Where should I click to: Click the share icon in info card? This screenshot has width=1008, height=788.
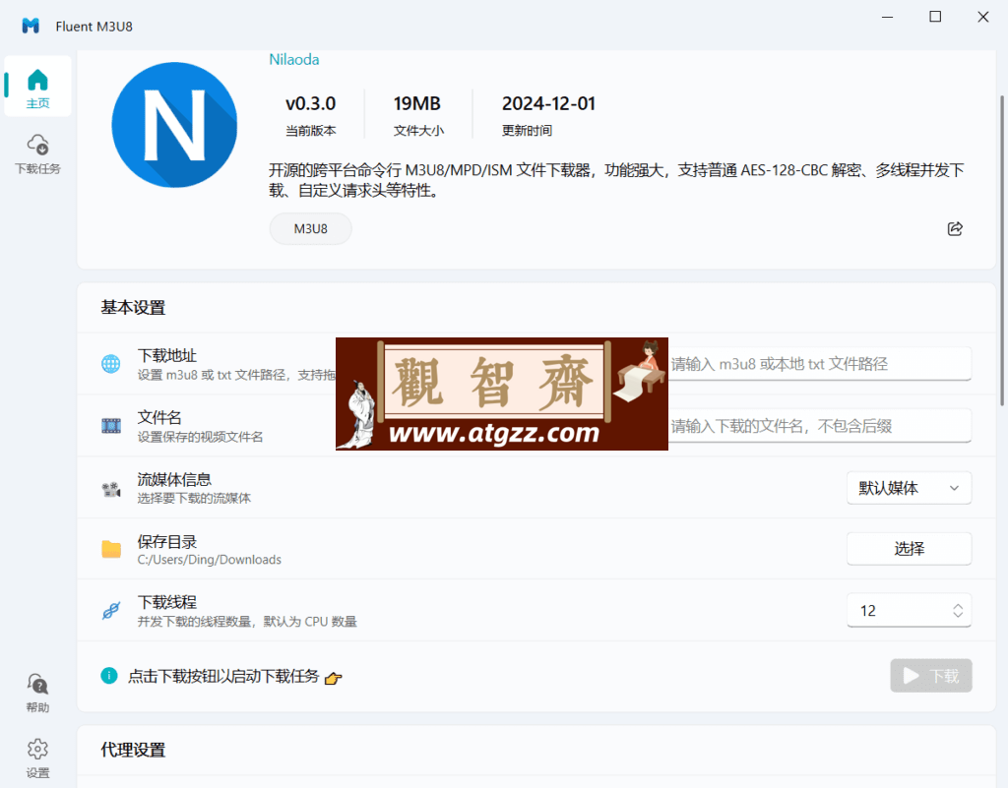pos(955,228)
